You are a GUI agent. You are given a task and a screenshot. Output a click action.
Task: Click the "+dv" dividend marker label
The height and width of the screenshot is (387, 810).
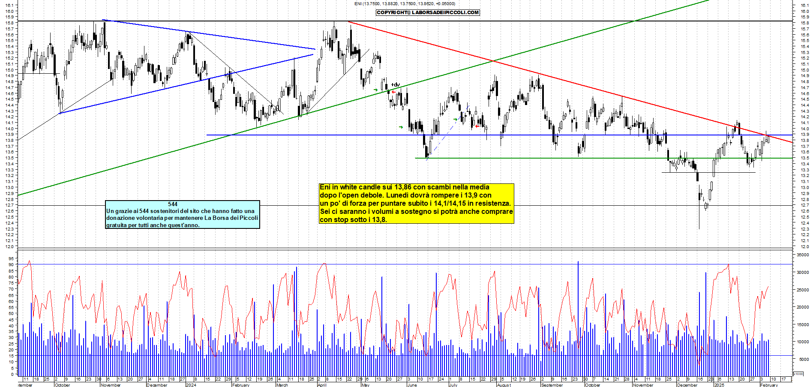coord(395,84)
